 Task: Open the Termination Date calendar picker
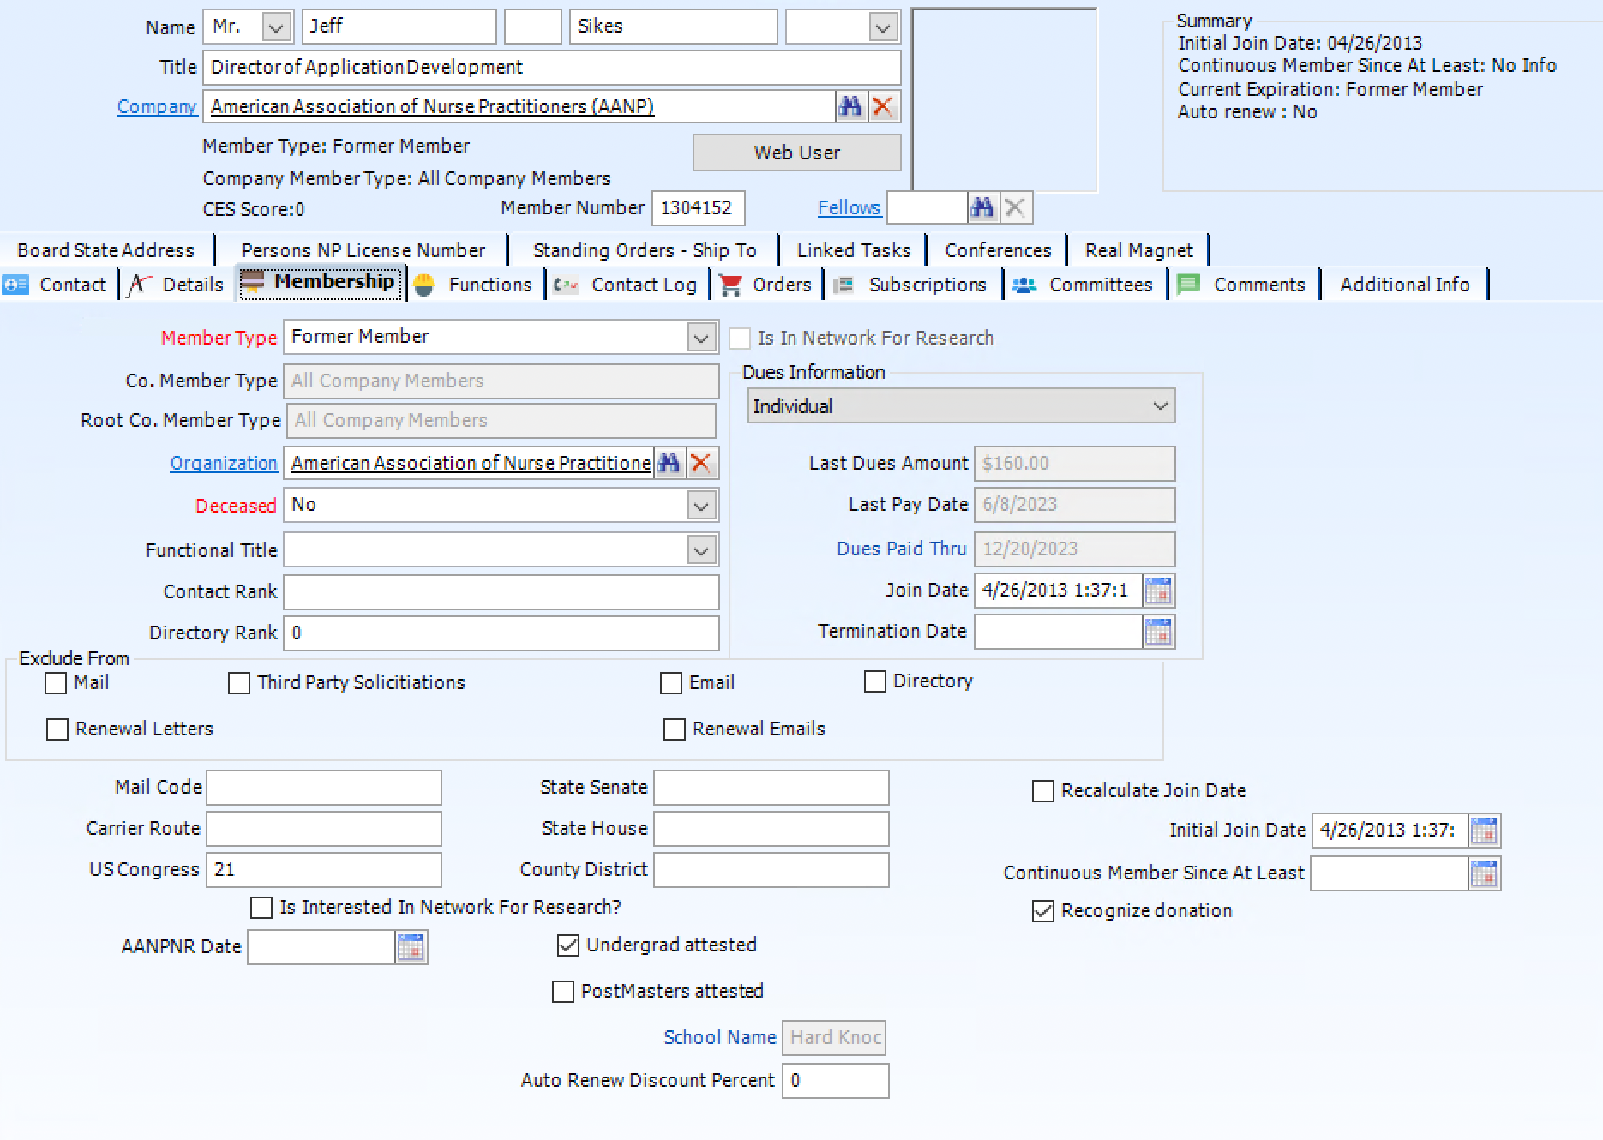(x=1160, y=632)
